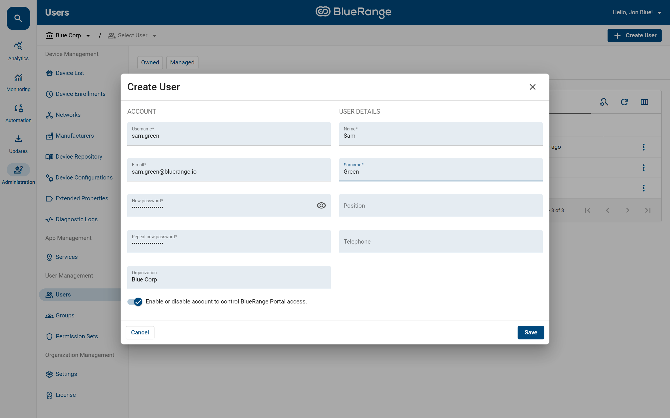The image size is (670, 418).
Task: Click the Repeat new password field
Action: click(x=229, y=242)
